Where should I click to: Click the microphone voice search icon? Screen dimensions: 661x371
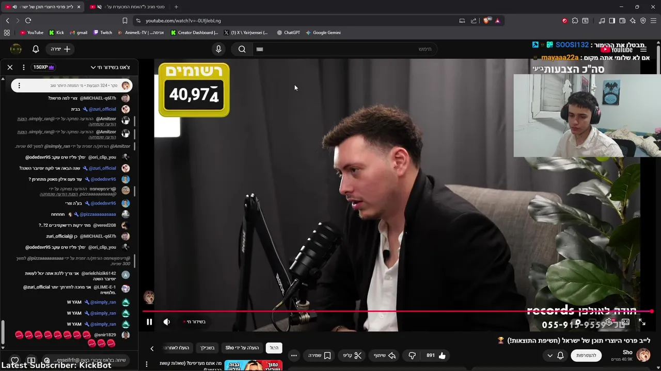[218, 49]
